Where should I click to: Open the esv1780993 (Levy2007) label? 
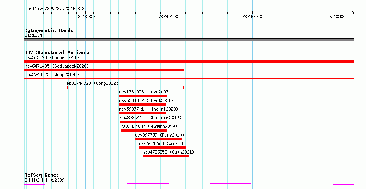tap(145, 92)
